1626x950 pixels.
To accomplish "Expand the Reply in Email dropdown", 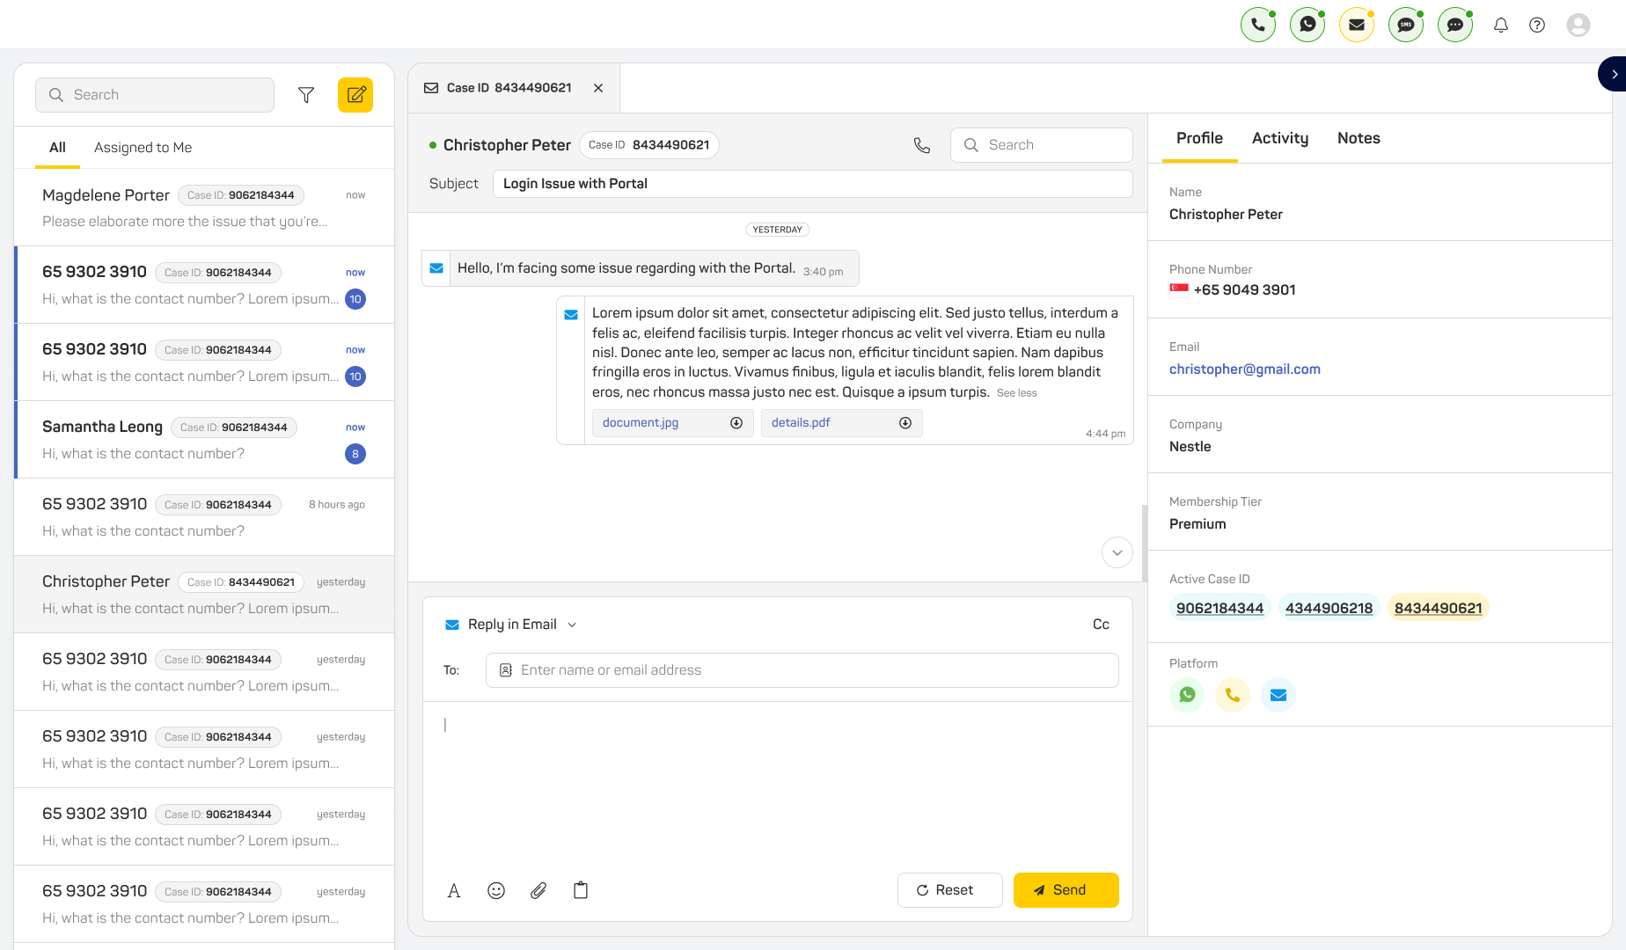I will [x=572, y=625].
